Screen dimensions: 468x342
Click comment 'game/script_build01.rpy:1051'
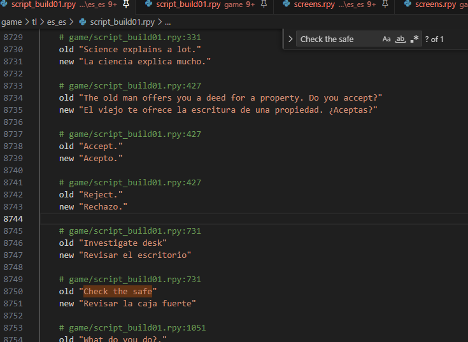[x=132, y=328]
